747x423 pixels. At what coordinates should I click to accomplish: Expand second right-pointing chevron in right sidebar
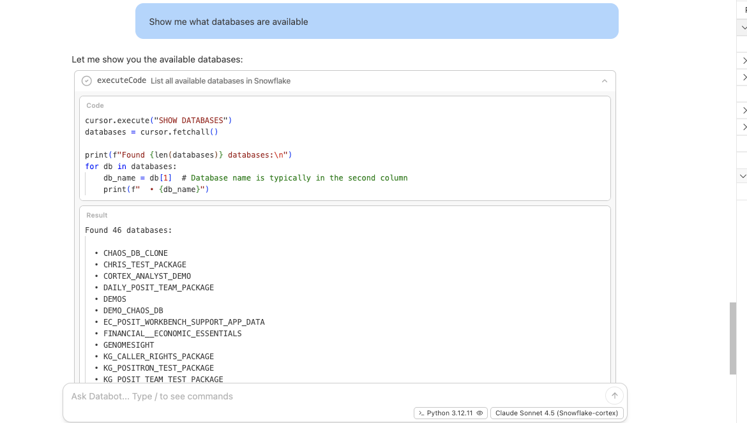click(744, 77)
